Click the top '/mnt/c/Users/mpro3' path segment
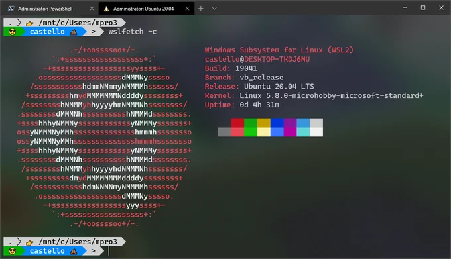The image size is (451, 259). (78, 23)
